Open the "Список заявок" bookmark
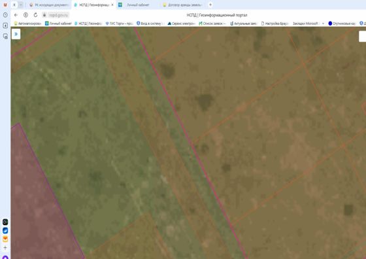366x259 pixels. click(x=212, y=24)
